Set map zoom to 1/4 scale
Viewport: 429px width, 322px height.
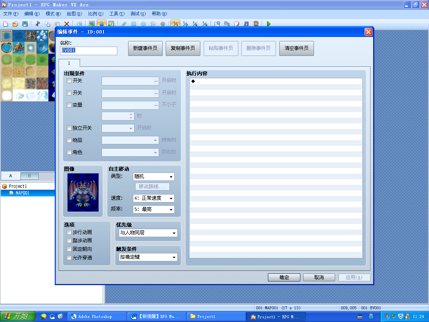(195, 24)
